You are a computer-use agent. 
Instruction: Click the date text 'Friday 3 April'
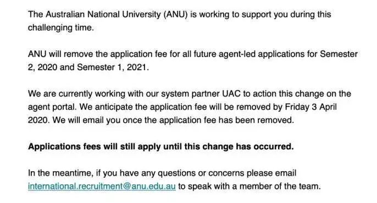pyautogui.click(x=311, y=107)
